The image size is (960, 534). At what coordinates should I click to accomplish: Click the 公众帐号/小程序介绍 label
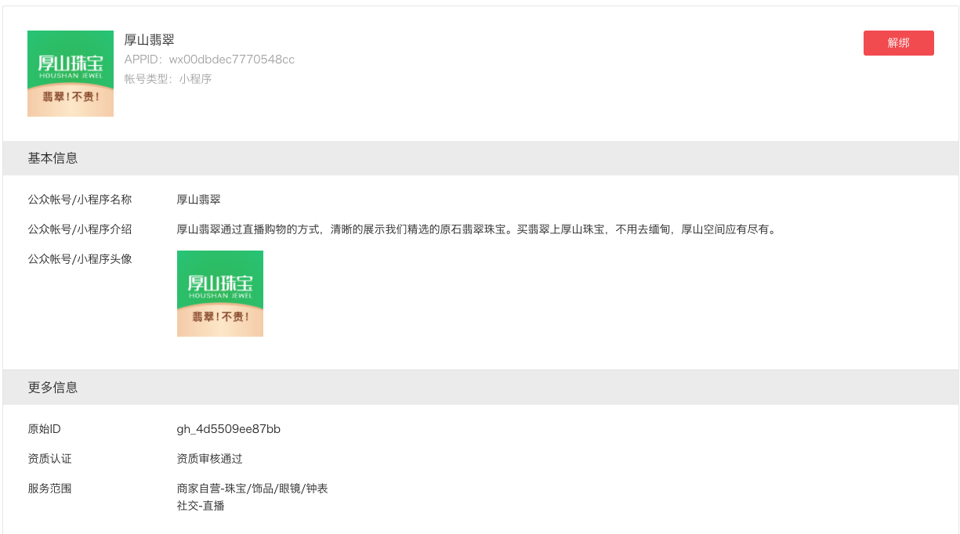(80, 229)
